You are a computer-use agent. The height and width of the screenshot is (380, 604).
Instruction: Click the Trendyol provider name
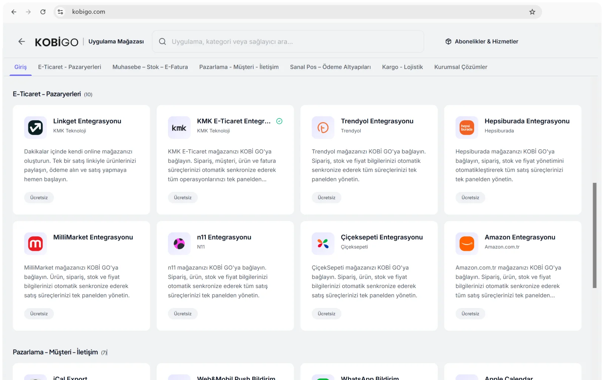point(351,131)
